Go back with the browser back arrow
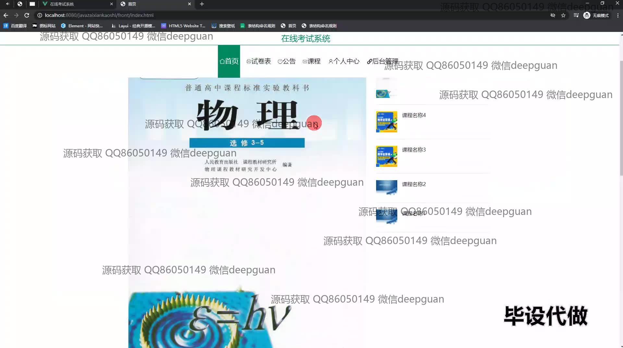623x348 pixels. [6, 15]
